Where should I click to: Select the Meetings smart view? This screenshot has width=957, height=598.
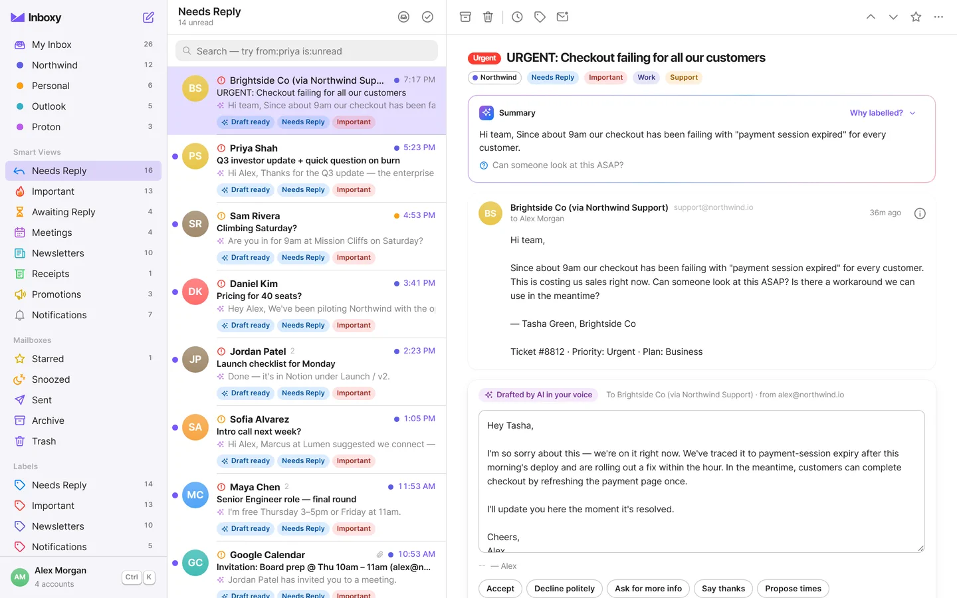coord(83,233)
